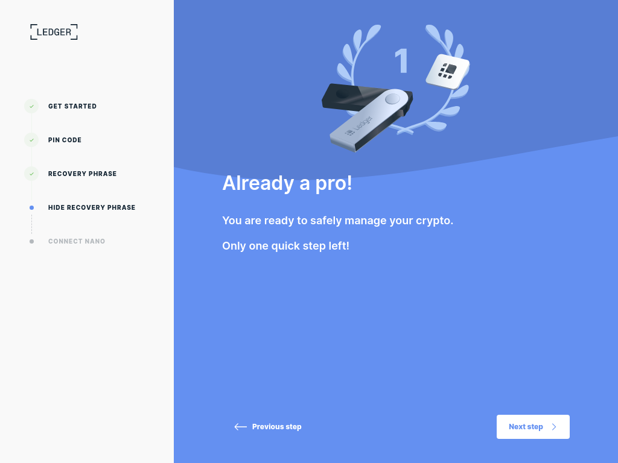Click the green checkmark beside Recovery Phrase

[x=31, y=174]
